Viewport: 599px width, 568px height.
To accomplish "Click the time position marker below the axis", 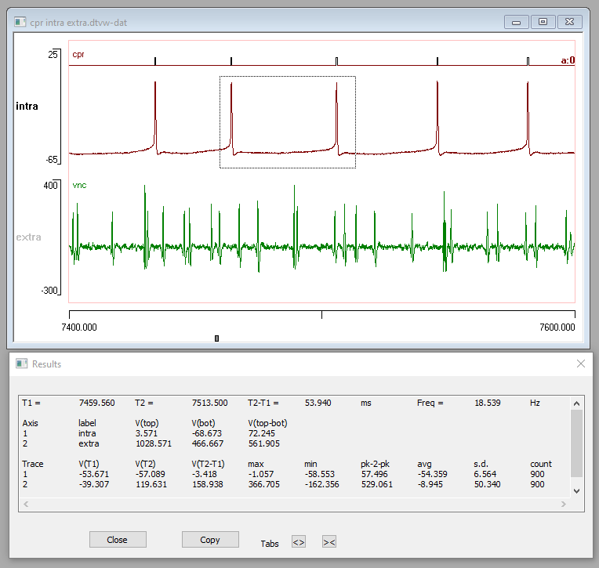I will tap(217, 338).
